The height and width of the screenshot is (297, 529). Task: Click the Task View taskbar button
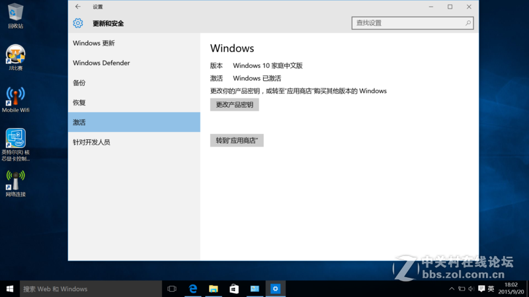tap(172, 289)
